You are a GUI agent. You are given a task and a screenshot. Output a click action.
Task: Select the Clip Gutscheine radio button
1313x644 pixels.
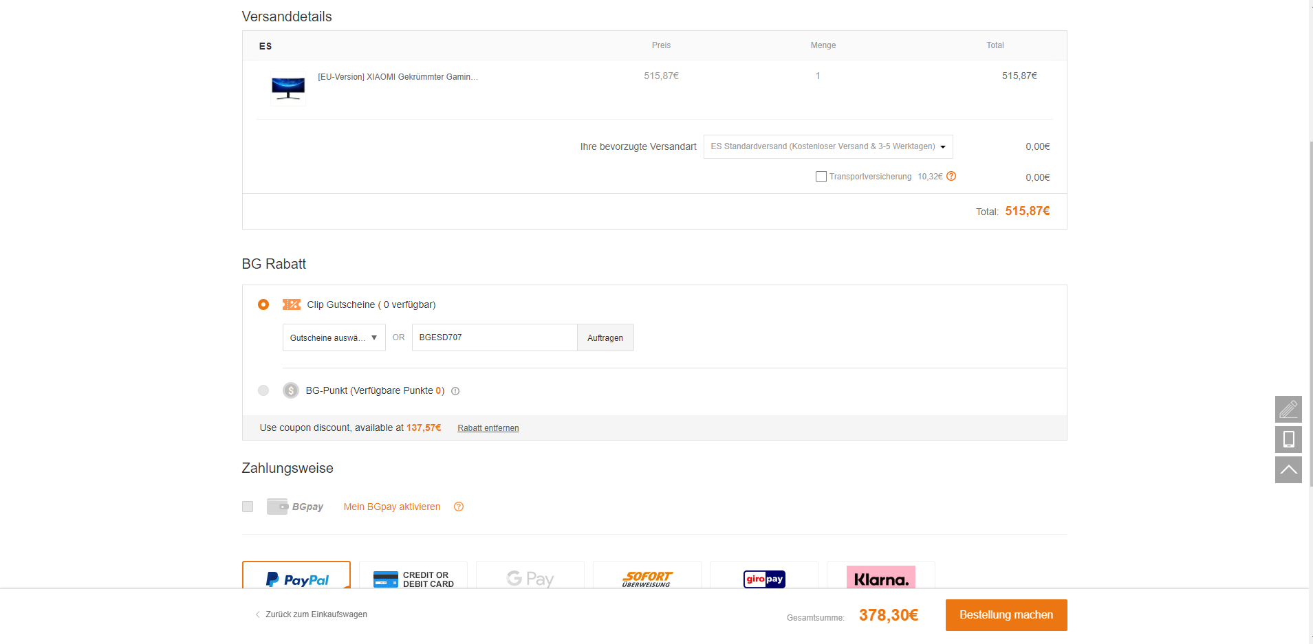tap(263, 304)
